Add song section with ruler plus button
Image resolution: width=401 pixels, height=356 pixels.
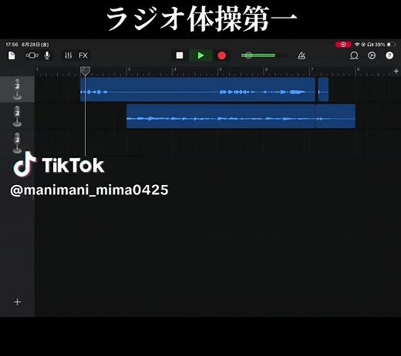coord(396,71)
